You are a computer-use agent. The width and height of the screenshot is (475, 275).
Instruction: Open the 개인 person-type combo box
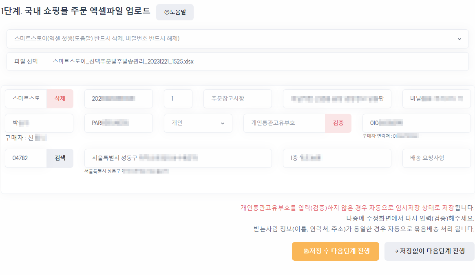(x=198, y=123)
